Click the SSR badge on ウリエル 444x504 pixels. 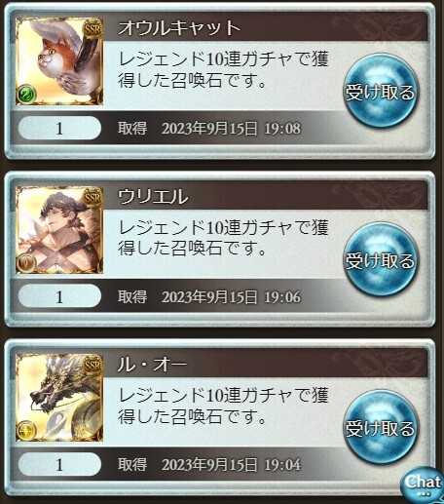point(92,198)
